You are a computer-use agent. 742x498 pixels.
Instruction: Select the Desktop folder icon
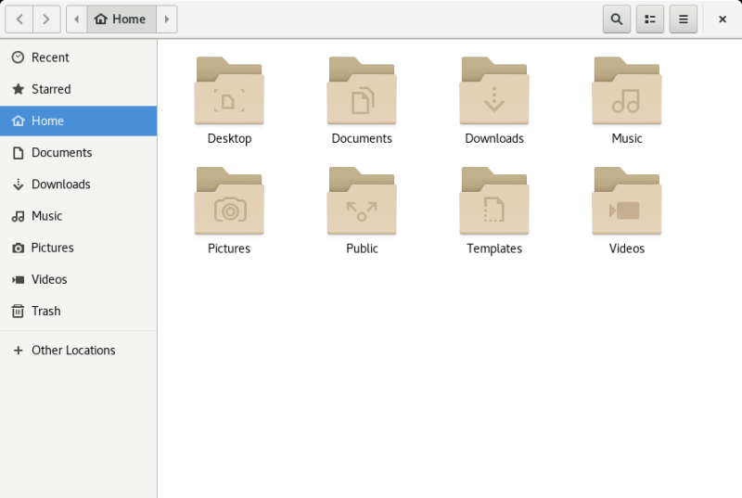coord(229,92)
